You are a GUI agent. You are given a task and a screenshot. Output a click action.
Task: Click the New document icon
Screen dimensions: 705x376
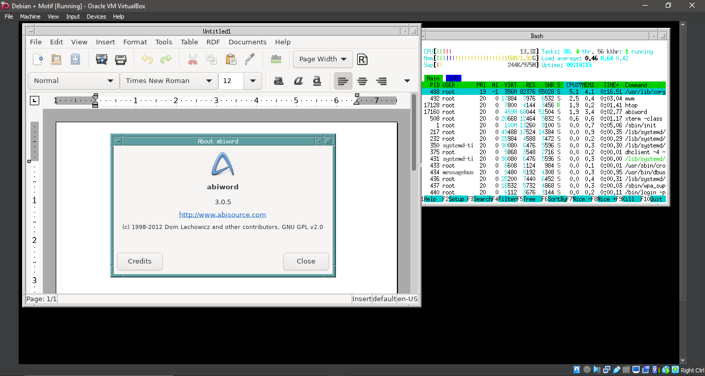(37, 59)
